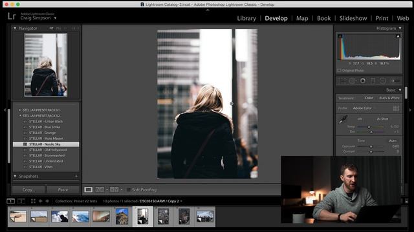The width and height of the screenshot is (414, 232).
Task: Adjust the Temp slider handle
Action: pos(369,127)
